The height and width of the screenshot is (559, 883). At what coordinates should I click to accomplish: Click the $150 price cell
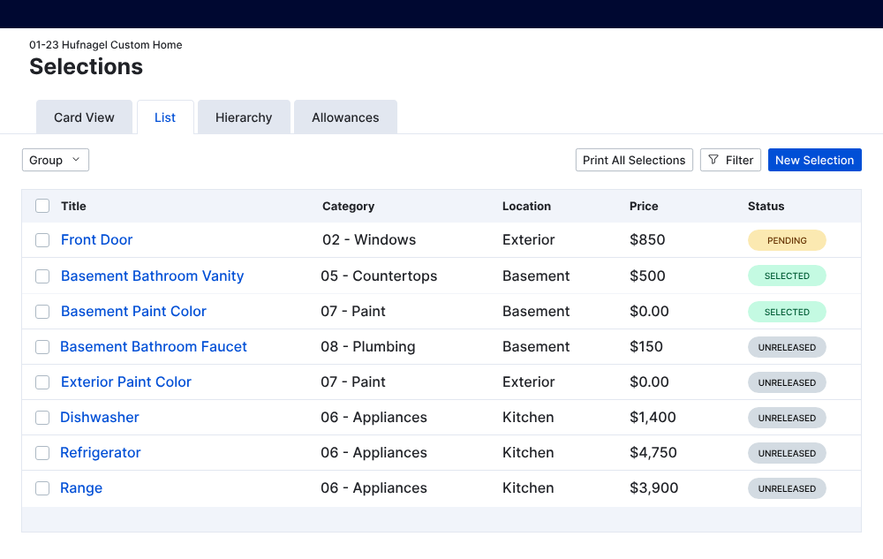click(646, 347)
